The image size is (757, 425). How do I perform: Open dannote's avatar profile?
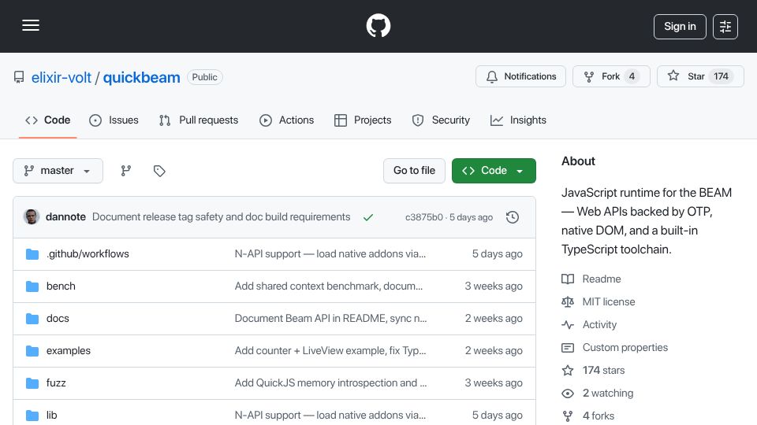click(x=32, y=217)
